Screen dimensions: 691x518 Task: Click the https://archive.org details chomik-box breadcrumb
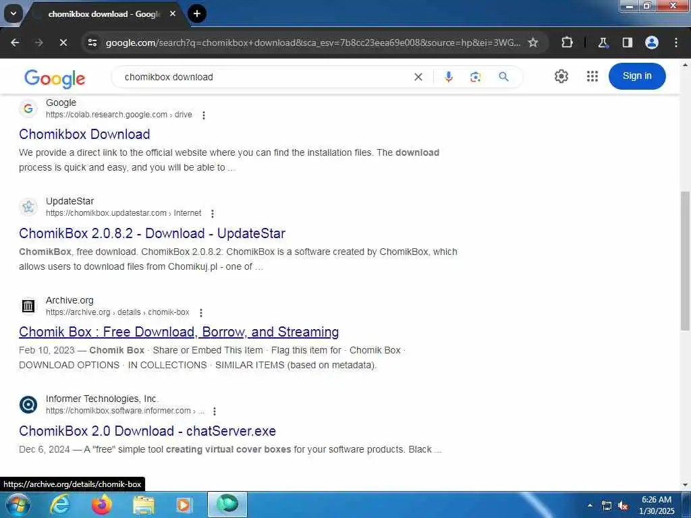[x=117, y=312]
